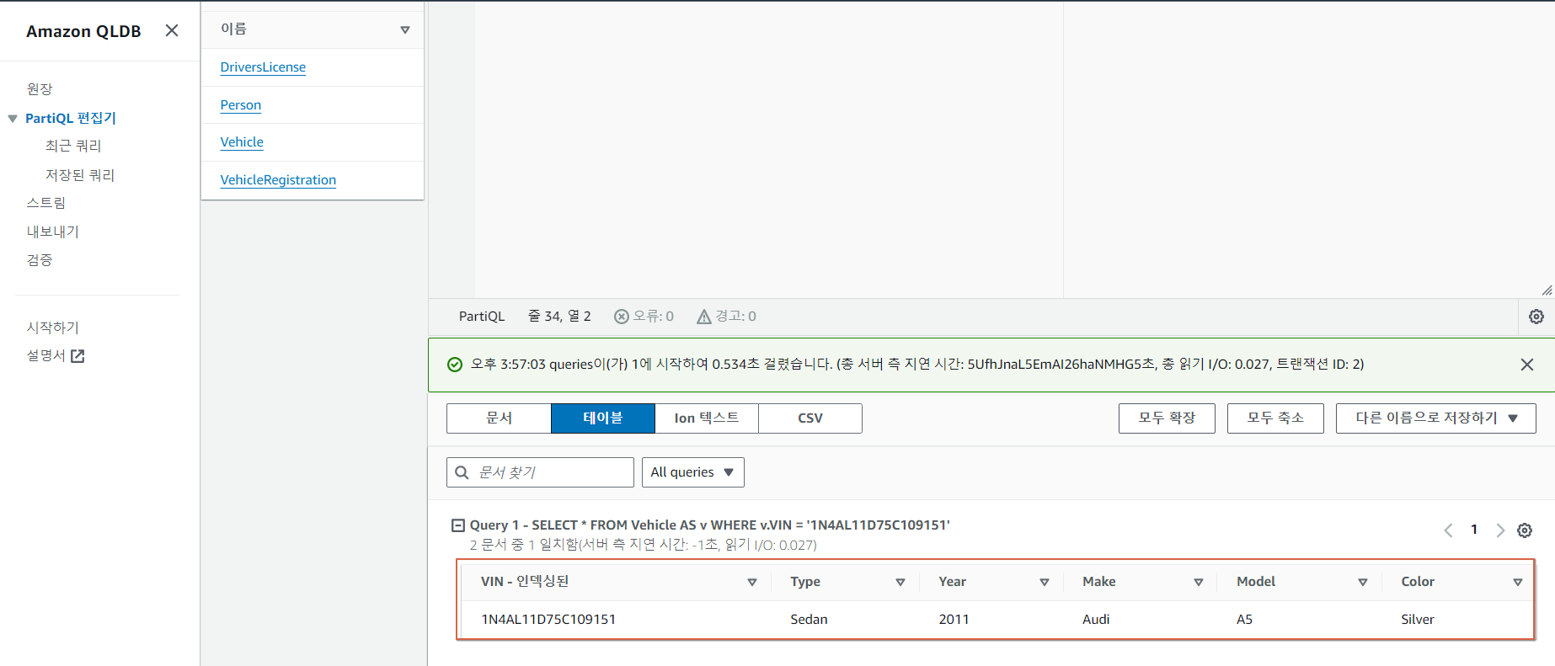Collapse the PartiQL 편집기 section arrow

[13, 119]
